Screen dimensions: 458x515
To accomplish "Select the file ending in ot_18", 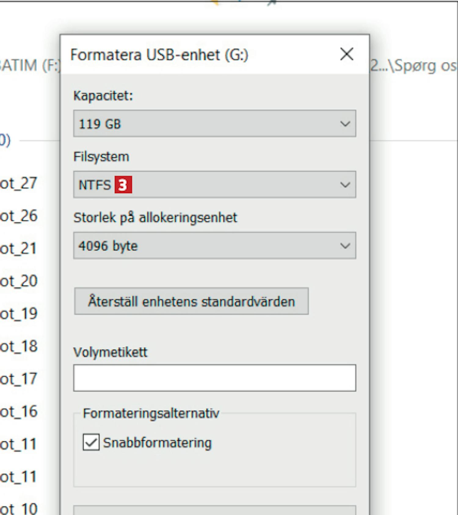I will tap(18, 346).
